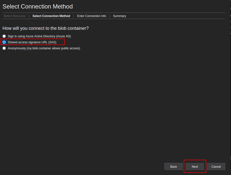Jump to Enter Connection Info step
This screenshot has height=175, width=231.
(x=92, y=16)
